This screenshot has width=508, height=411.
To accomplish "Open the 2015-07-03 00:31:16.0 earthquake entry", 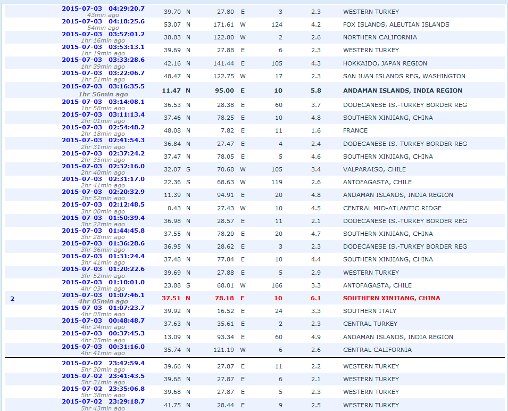I will pyautogui.click(x=103, y=347).
